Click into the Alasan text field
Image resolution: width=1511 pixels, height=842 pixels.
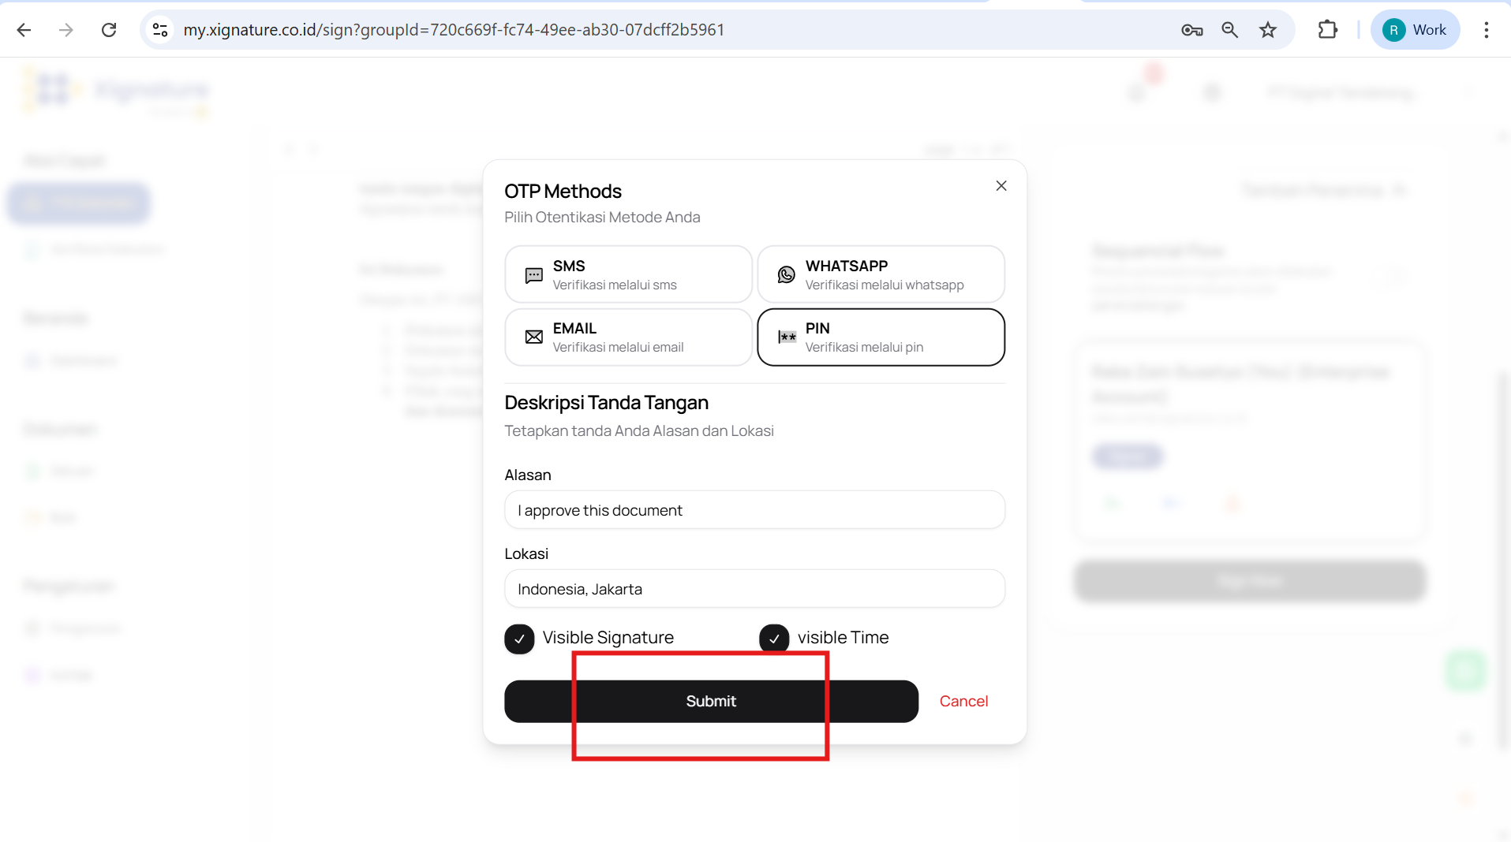[754, 511]
